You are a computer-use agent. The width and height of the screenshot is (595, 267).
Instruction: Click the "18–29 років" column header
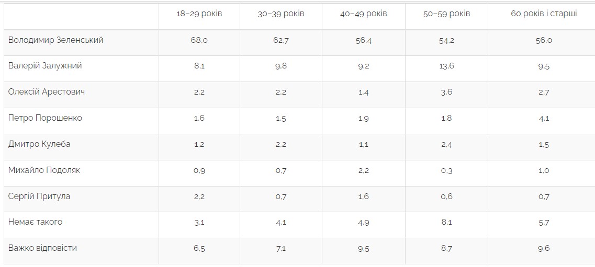pyautogui.click(x=199, y=14)
